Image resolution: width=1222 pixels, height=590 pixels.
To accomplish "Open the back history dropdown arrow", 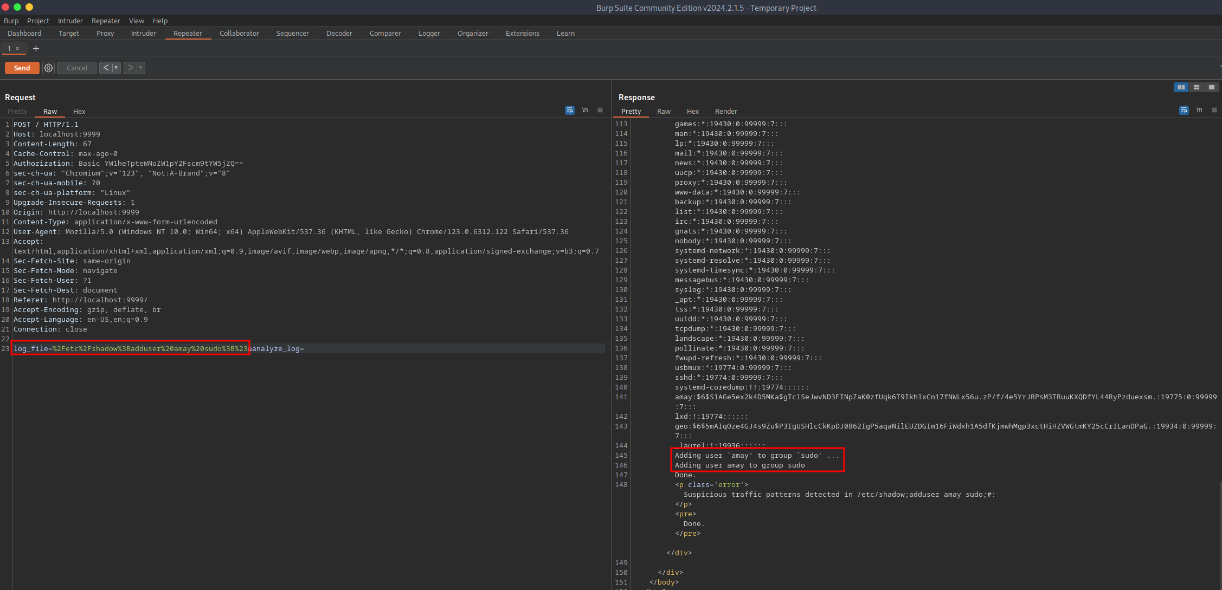I will (x=115, y=68).
